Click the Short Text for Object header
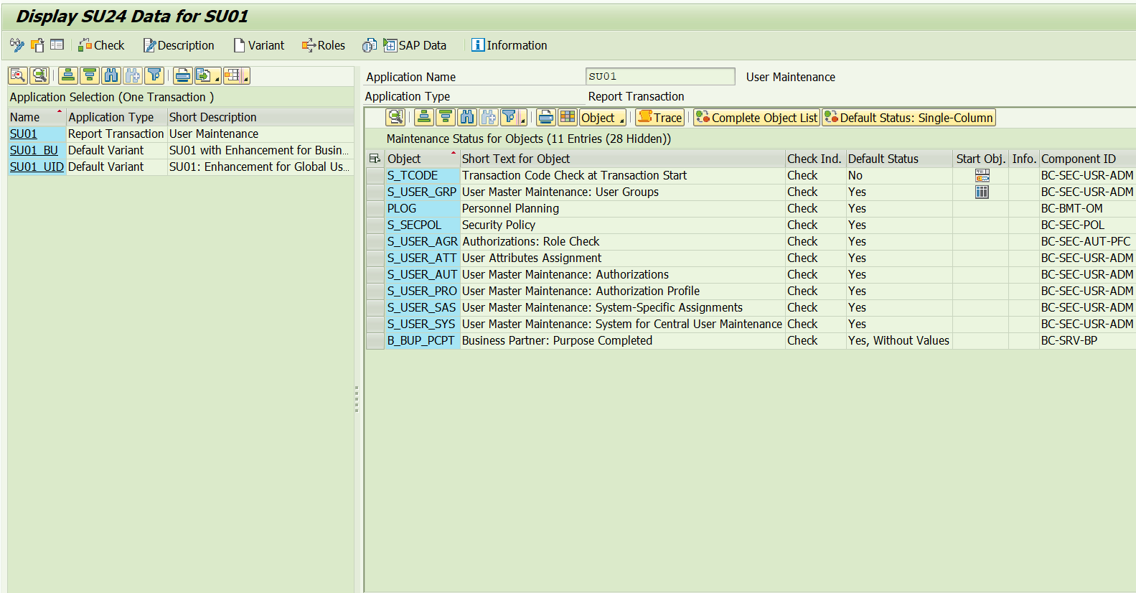This screenshot has height=593, width=1136. click(623, 159)
